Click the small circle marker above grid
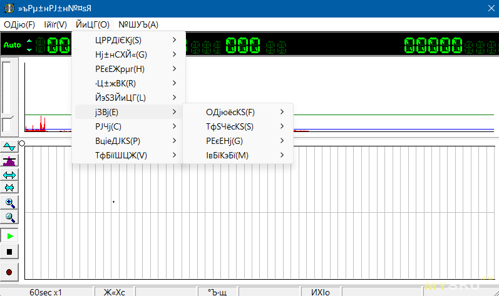The height and width of the screenshot is (296, 499). [22, 143]
